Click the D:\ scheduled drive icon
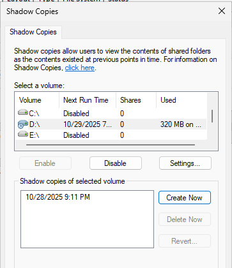This screenshot has height=268, width=232. tap(23, 124)
